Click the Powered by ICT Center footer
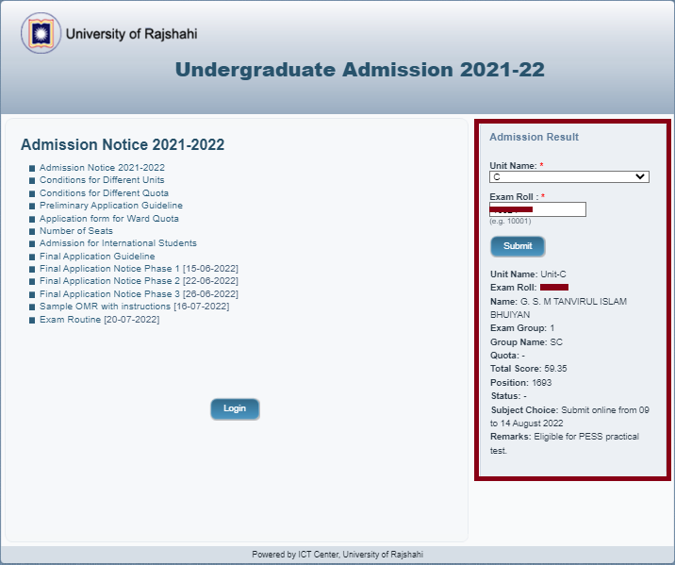The width and height of the screenshot is (675, 565). pyautogui.click(x=337, y=555)
